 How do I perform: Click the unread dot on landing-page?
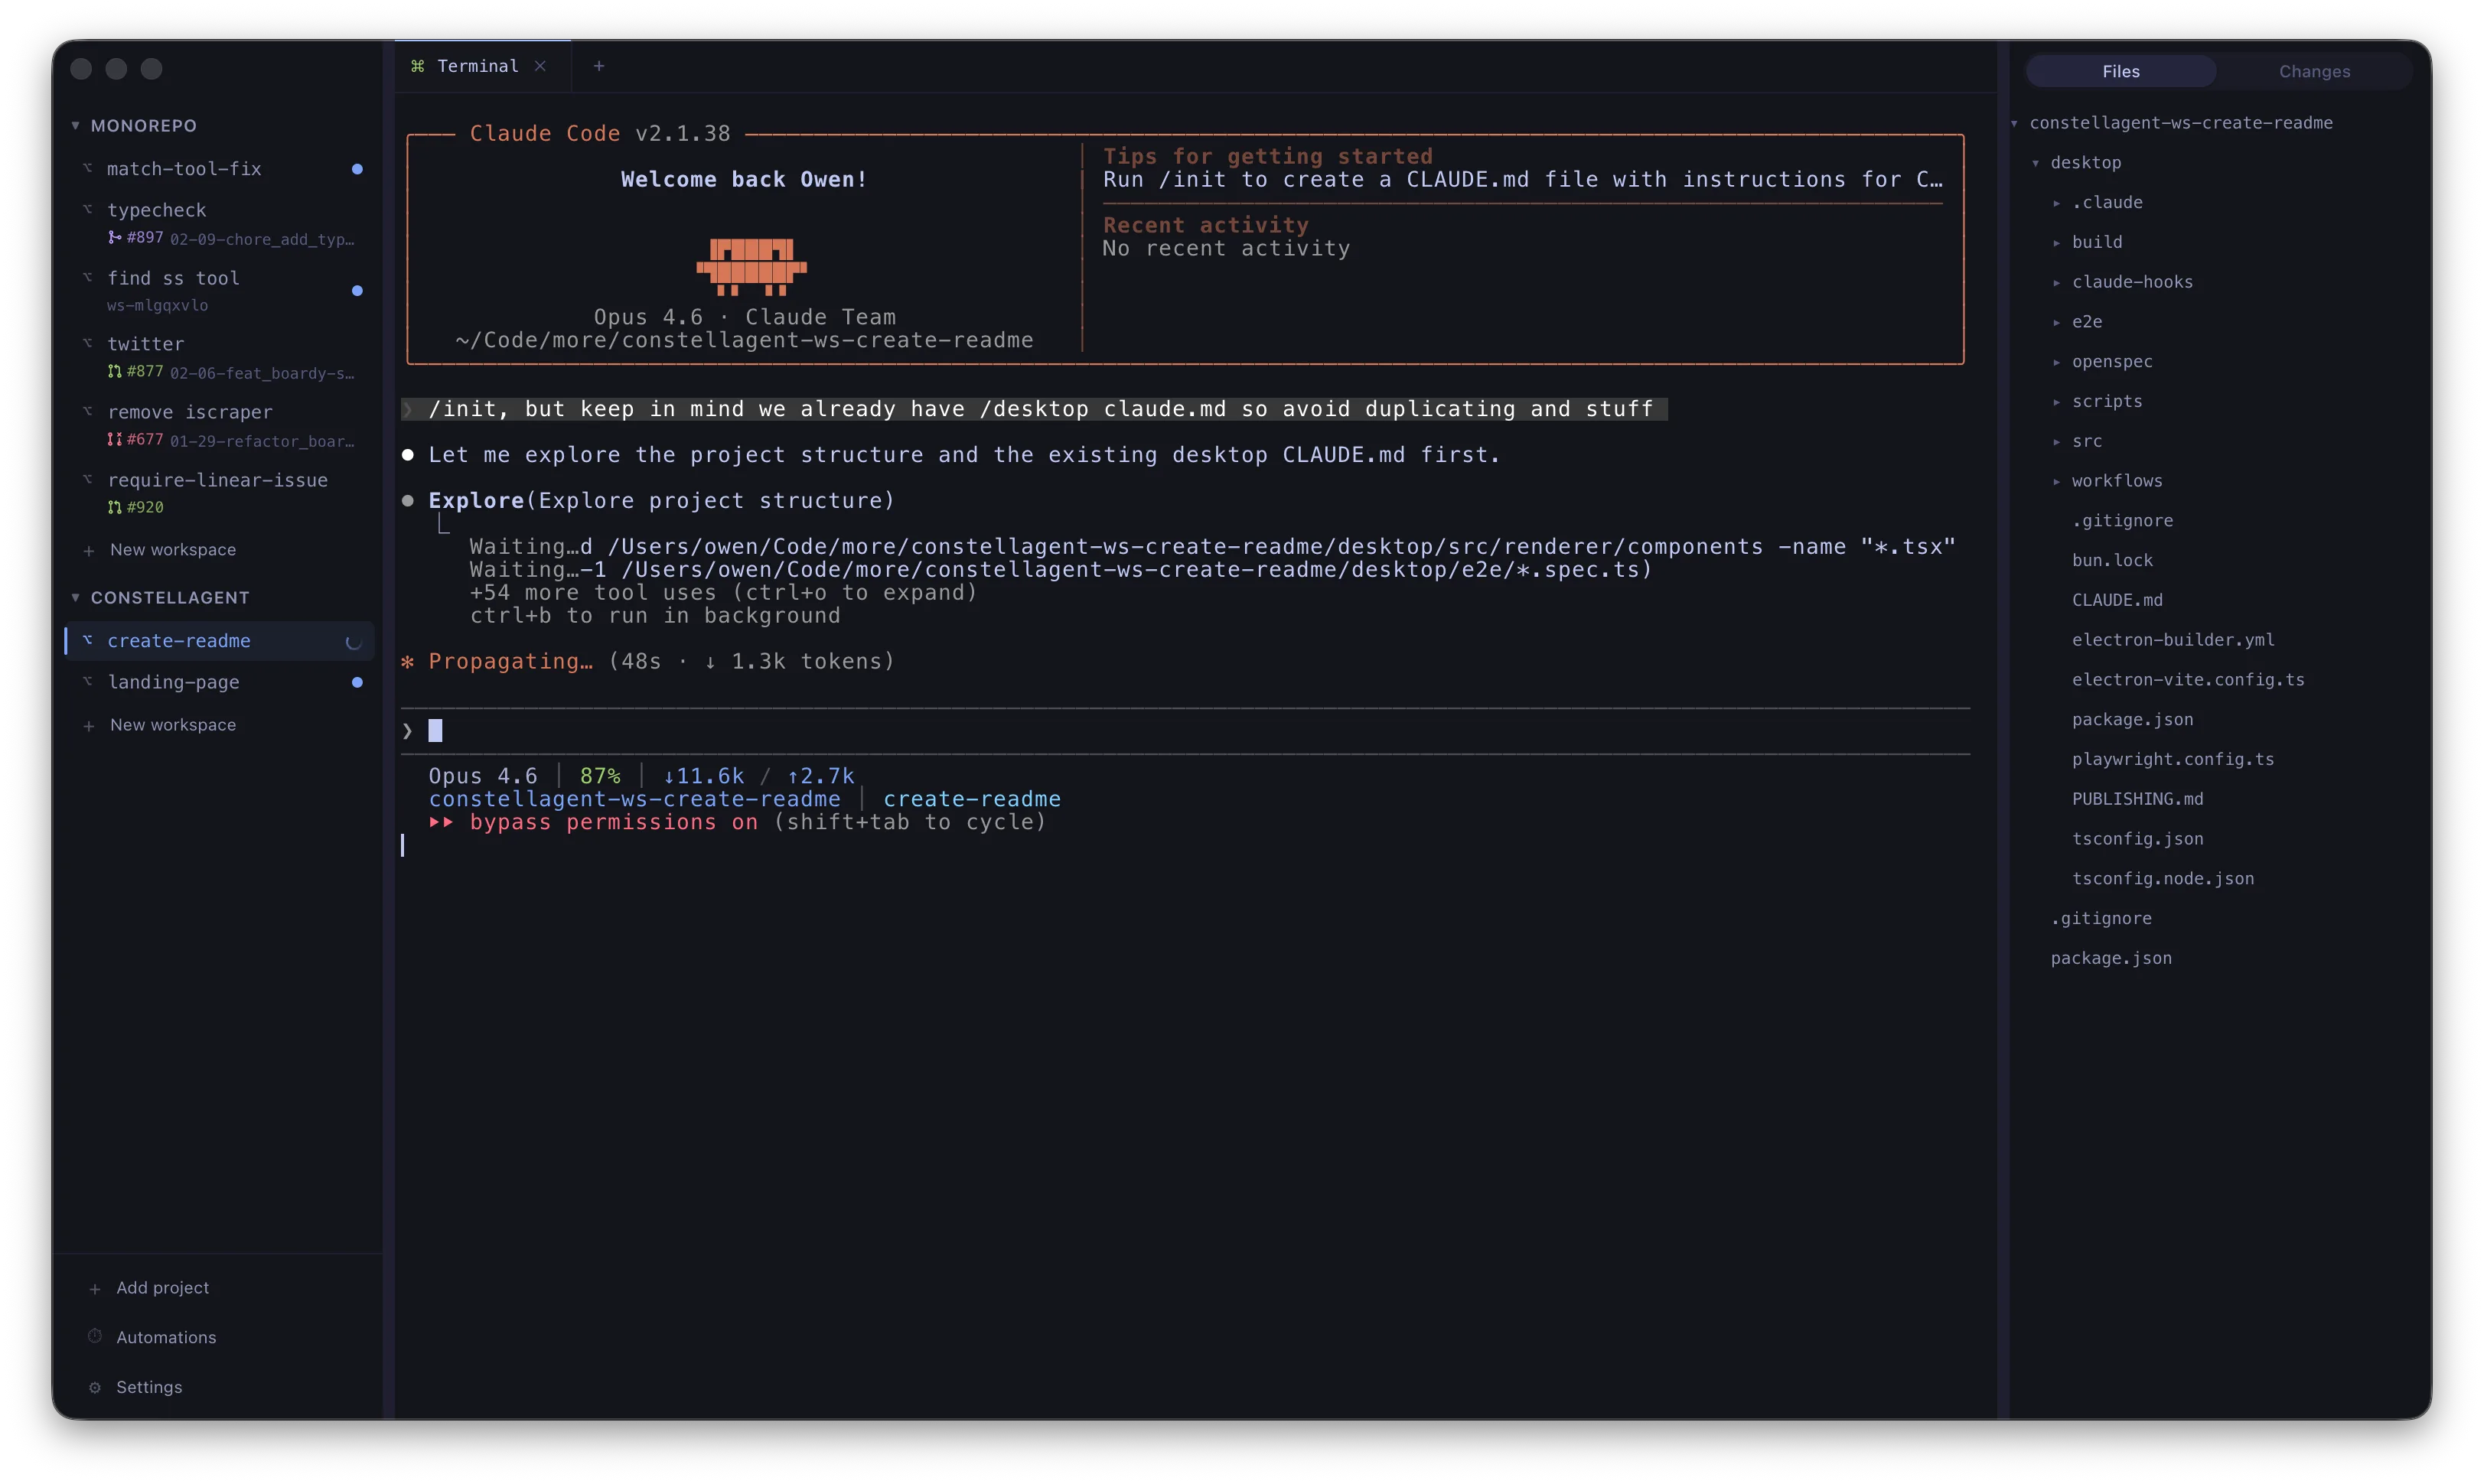357,682
